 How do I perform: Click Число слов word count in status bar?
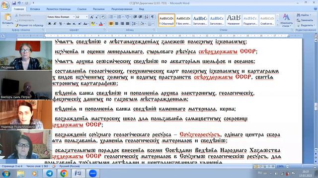(37, 166)
